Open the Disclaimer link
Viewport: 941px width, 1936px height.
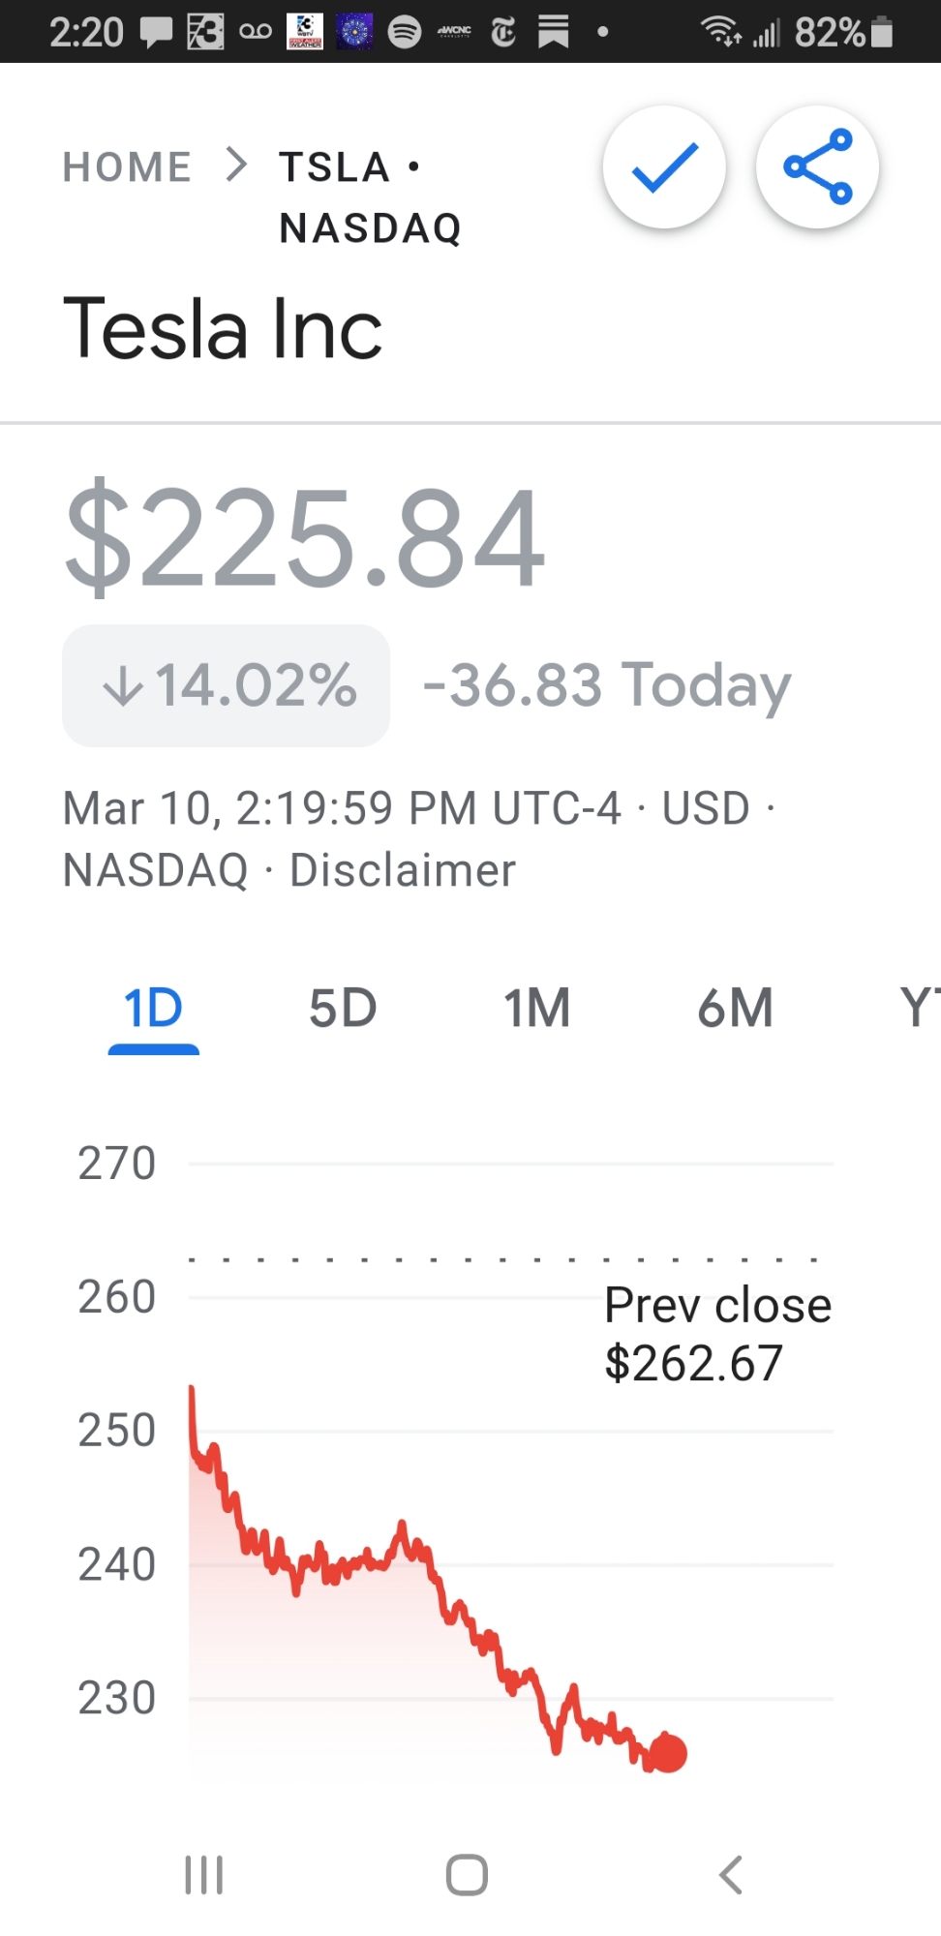[x=403, y=870]
